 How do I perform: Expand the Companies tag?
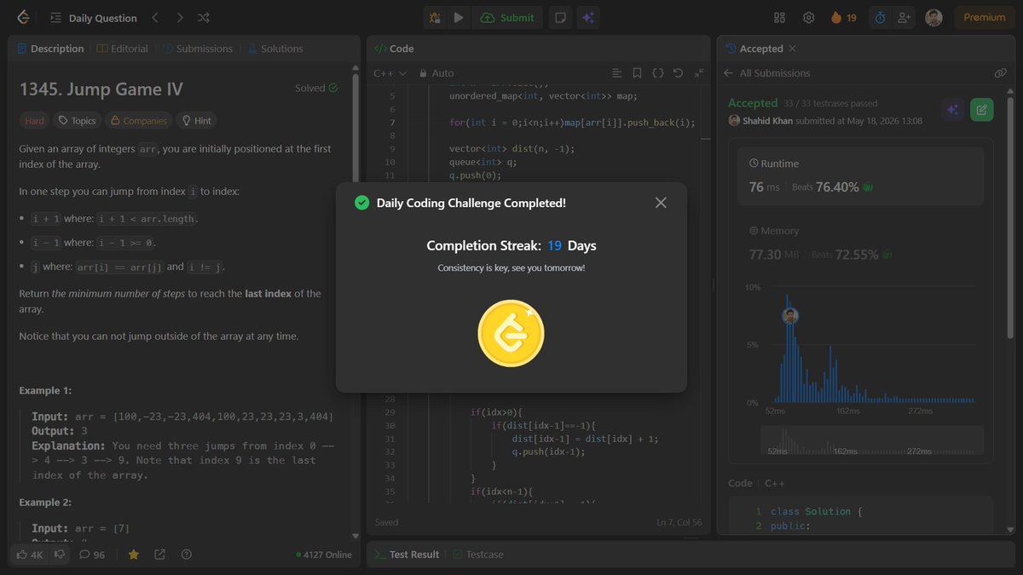[x=139, y=121]
